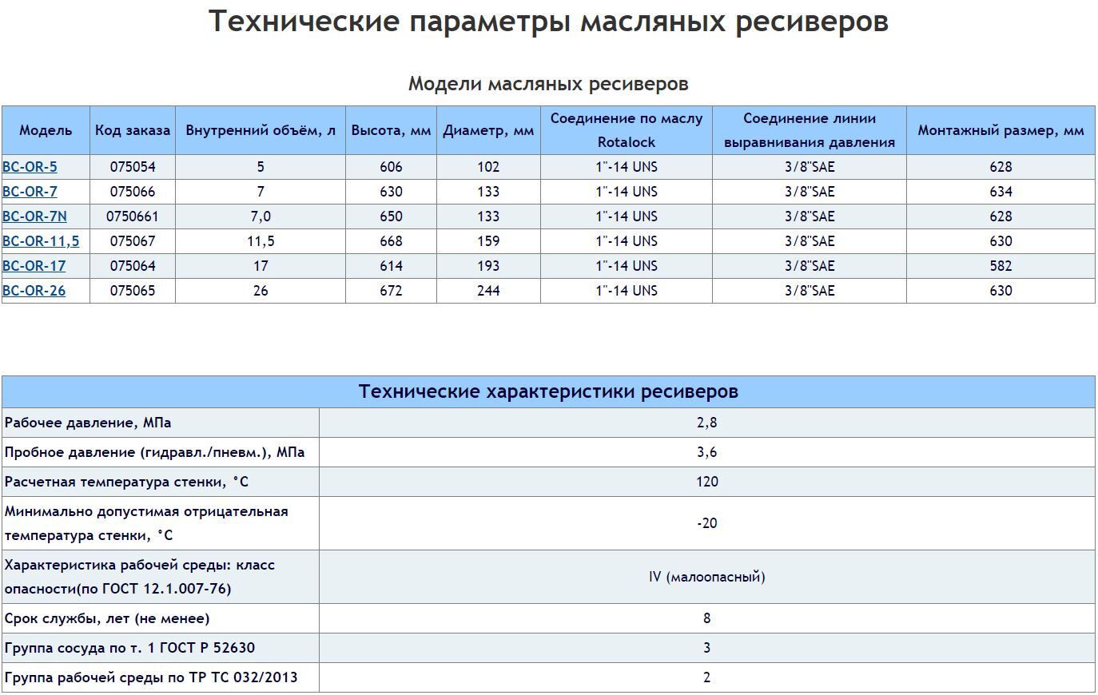Click the diameter value 159
Screen dimensions: 1098x695
click(x=488, y=241)
